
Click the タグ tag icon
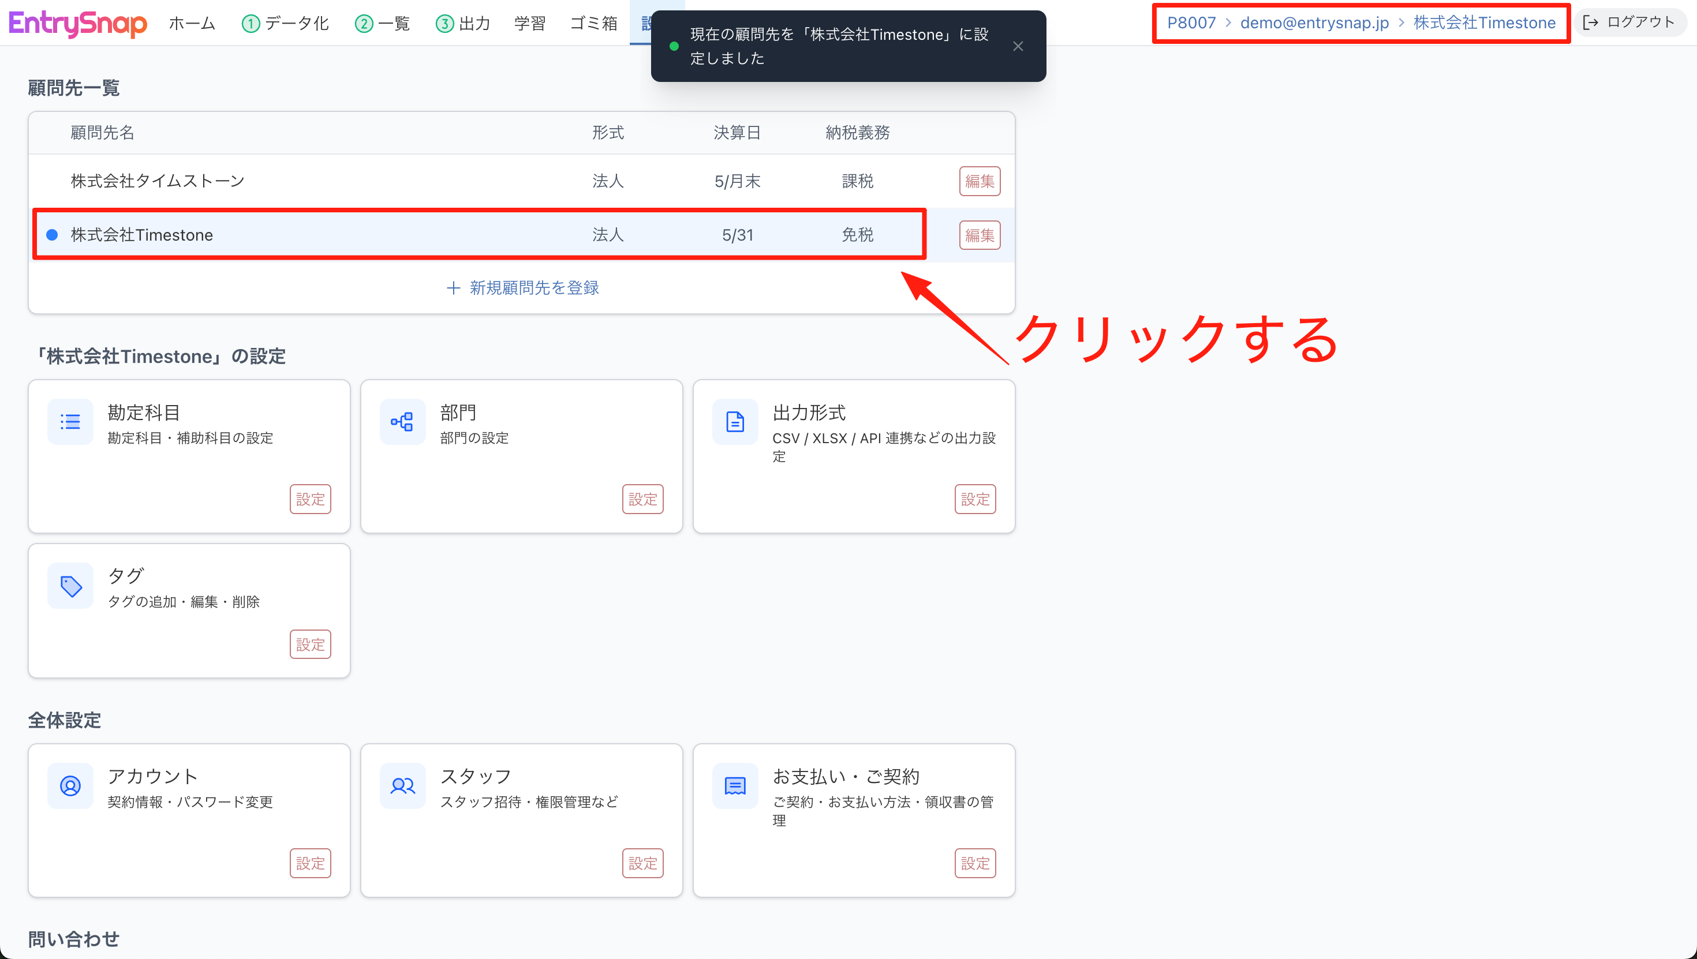coord(70,586)
